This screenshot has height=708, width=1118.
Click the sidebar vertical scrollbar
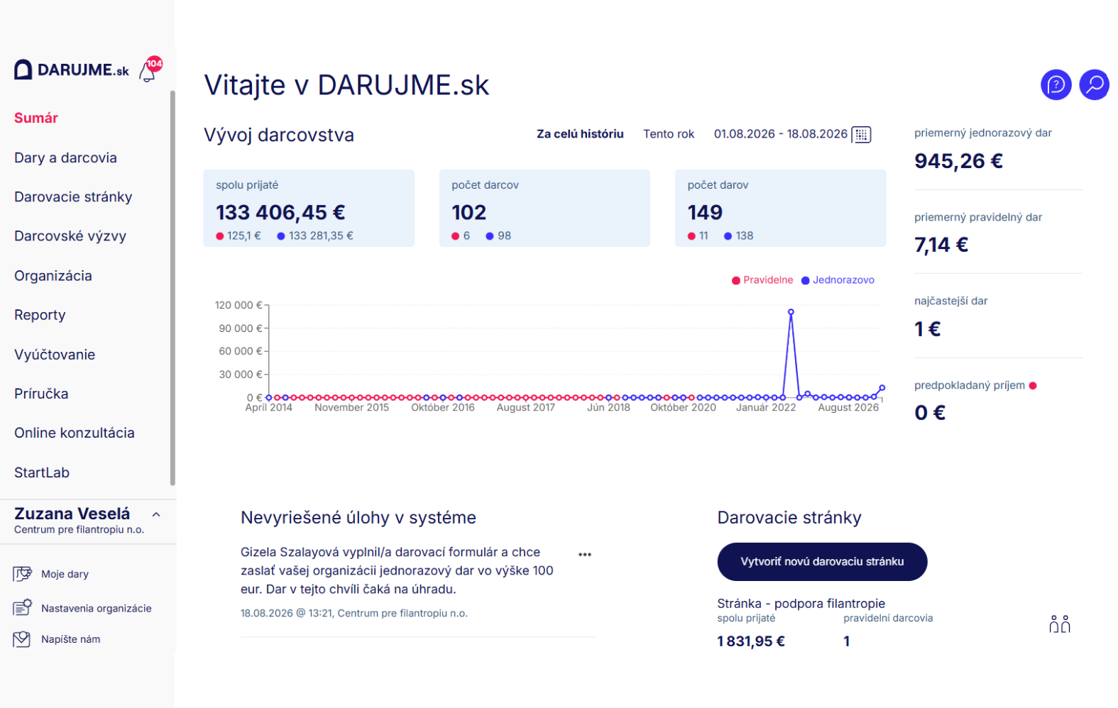click(x=172, y=287)
